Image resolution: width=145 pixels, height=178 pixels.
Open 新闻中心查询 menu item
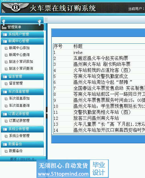click(x=19, y=55)
